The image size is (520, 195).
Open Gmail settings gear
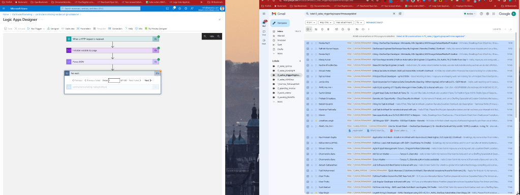tap(487, 14)
